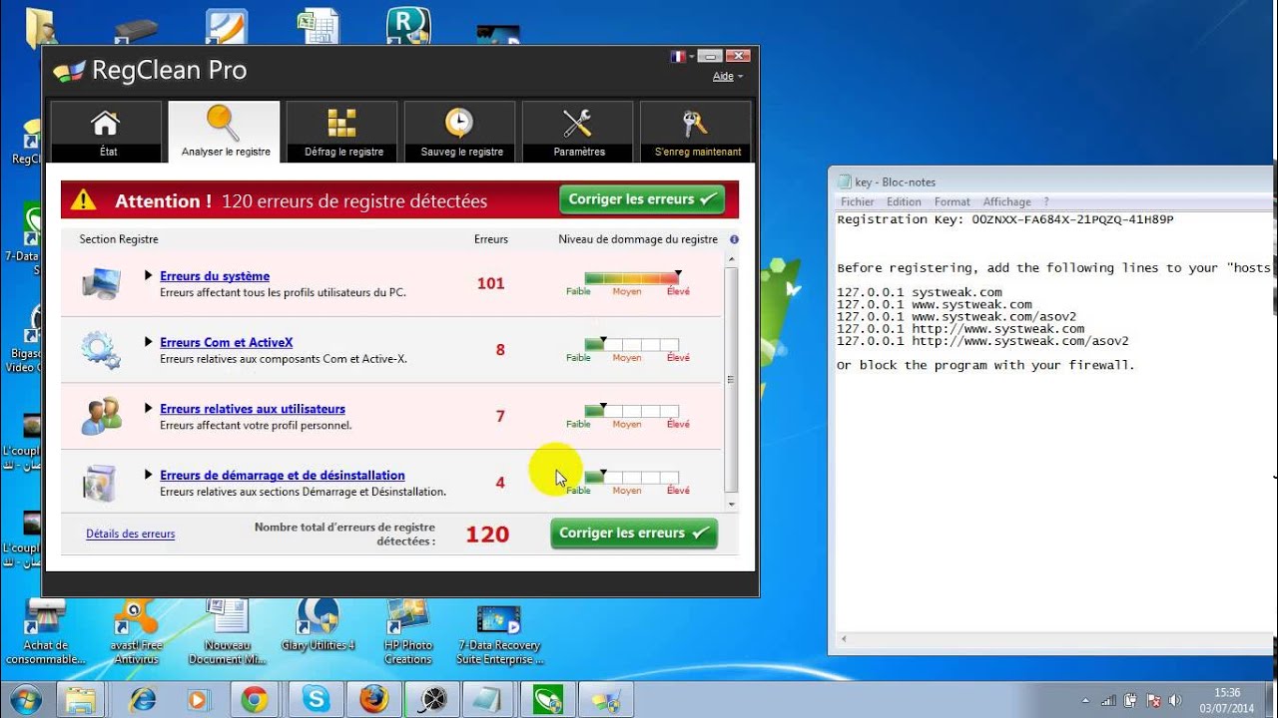Open Détails des erreurs link
This screenshot has width=1278, height=718.
(x=130, y=534)
